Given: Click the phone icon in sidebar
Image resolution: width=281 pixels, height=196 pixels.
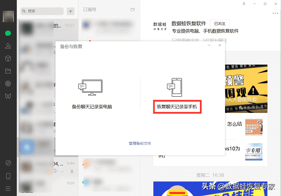Looking at the screenshot, I should [8, 176].
